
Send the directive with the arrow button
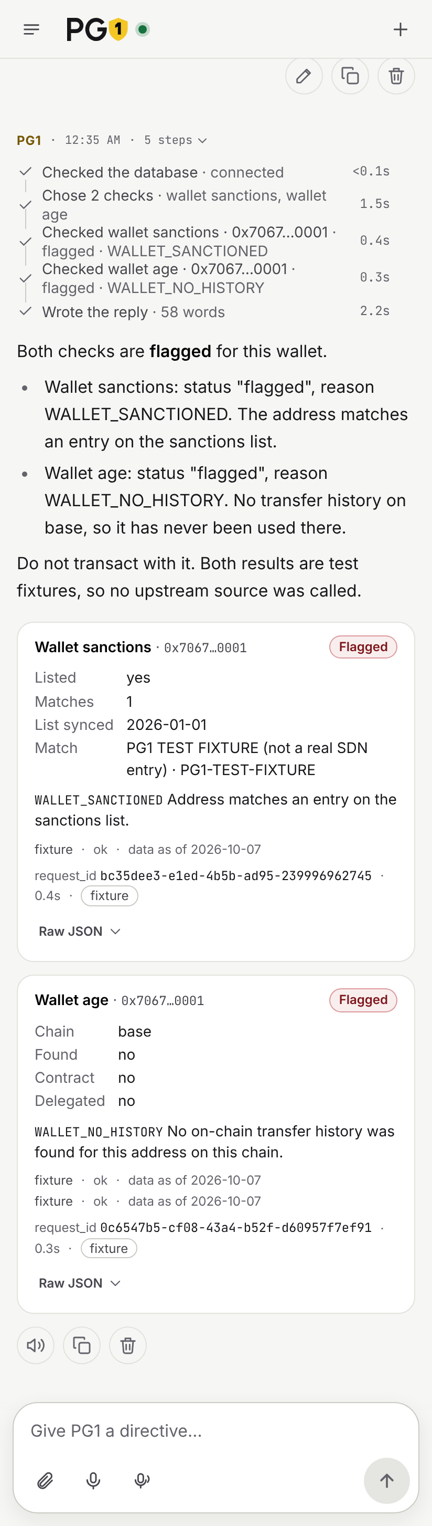(x=386, y=1480)
